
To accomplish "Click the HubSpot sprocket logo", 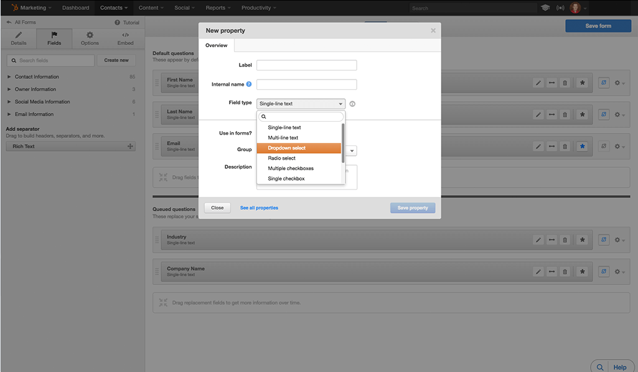I will [14, 7].
